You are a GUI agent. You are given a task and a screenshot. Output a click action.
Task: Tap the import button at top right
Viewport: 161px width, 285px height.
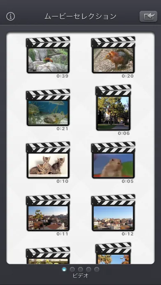tap(148, 16)
